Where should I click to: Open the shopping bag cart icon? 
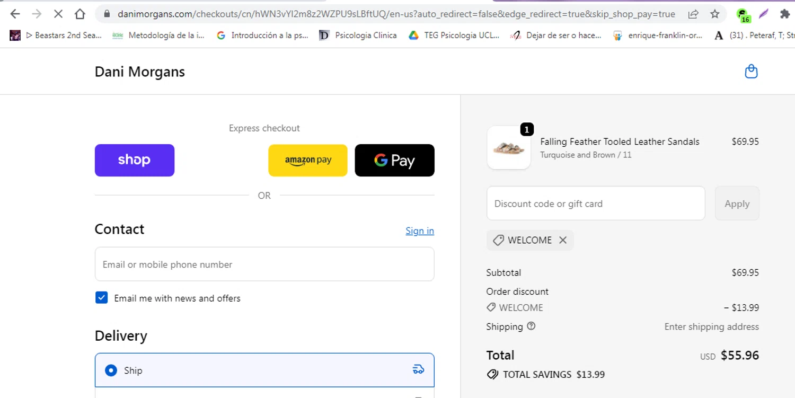click(x=751, y=71)
